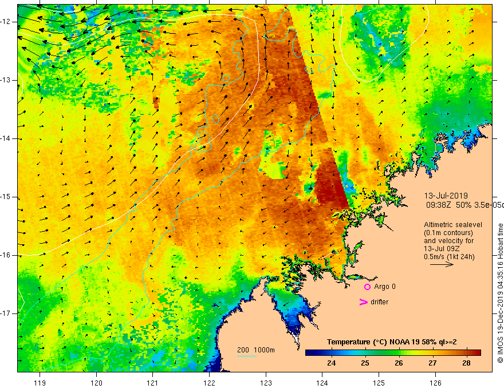The image size is (504, 389).
Task: Click the magenta Argo circle legend symbol
Action: click(x=367, y=287)
